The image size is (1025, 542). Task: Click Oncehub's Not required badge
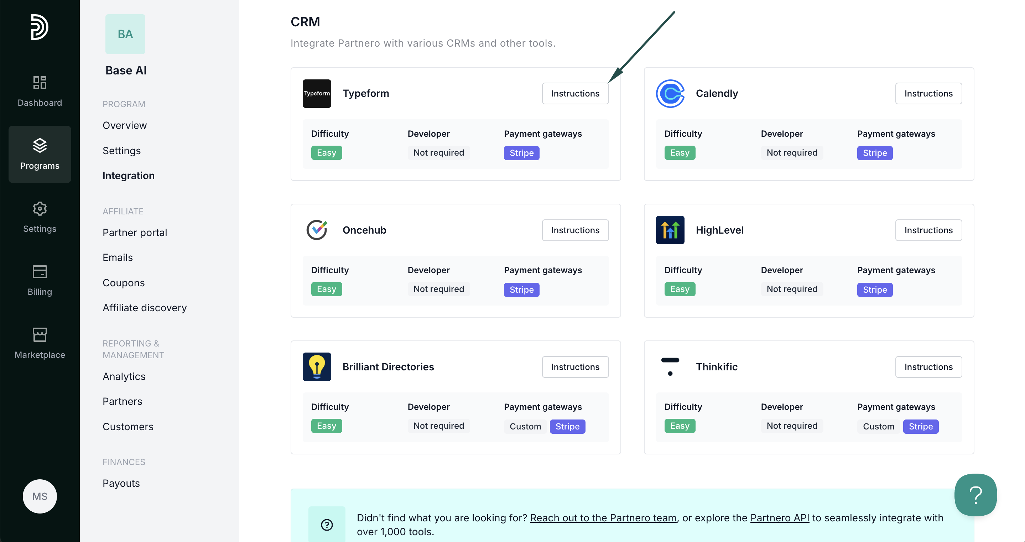(x=438, y=289)
